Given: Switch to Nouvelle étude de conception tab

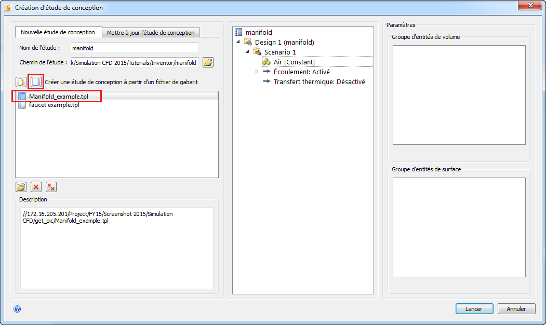Looking at the screenshot, I should click(x=58, y=32).
